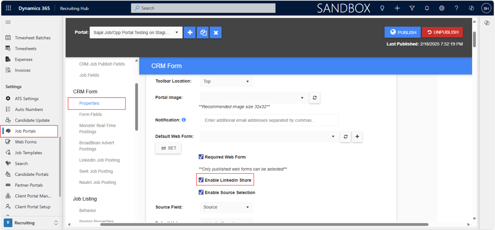
Task: Open Behavior under Job Listing
Action: [x=88, y=210]
